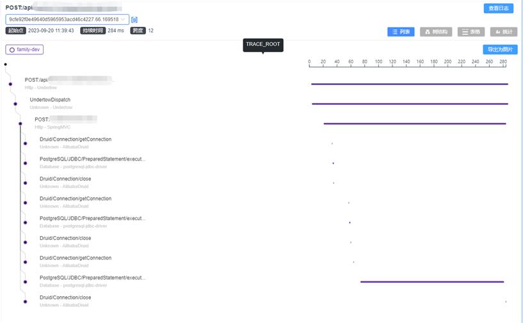
Task: Select the UndertowDispatch span label
Action: pyautogui.click(x=50, y=100)
